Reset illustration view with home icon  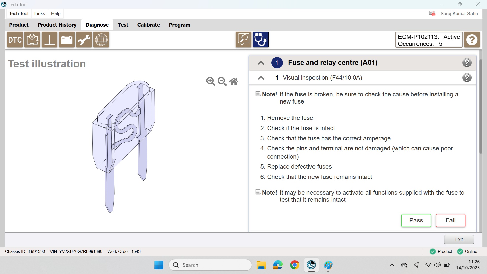234,81
